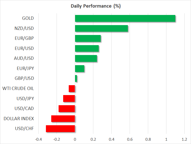Image resolution: width=191 pixels, height=144 pixels.
Task: Click the red USD/CAD bar
Action: click(x=67, y=109)
